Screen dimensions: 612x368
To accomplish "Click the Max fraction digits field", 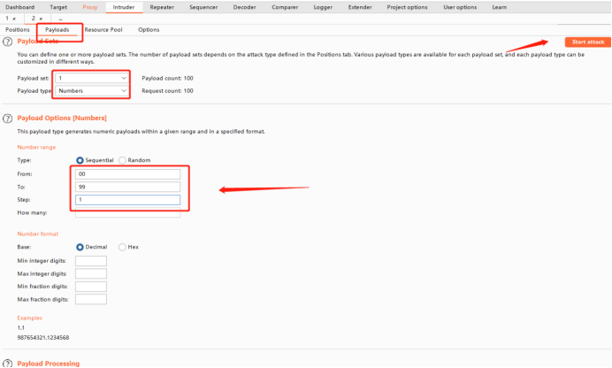I will [91, 299].
